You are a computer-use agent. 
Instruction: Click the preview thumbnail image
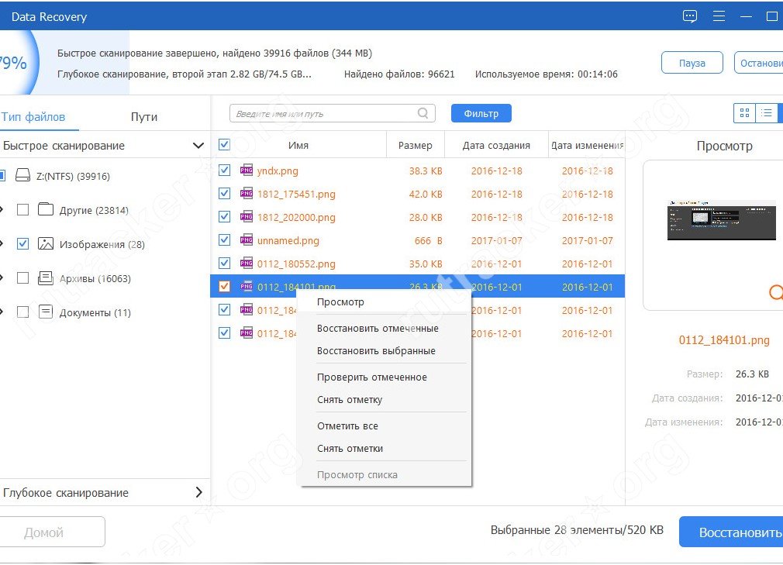point(722,220)
